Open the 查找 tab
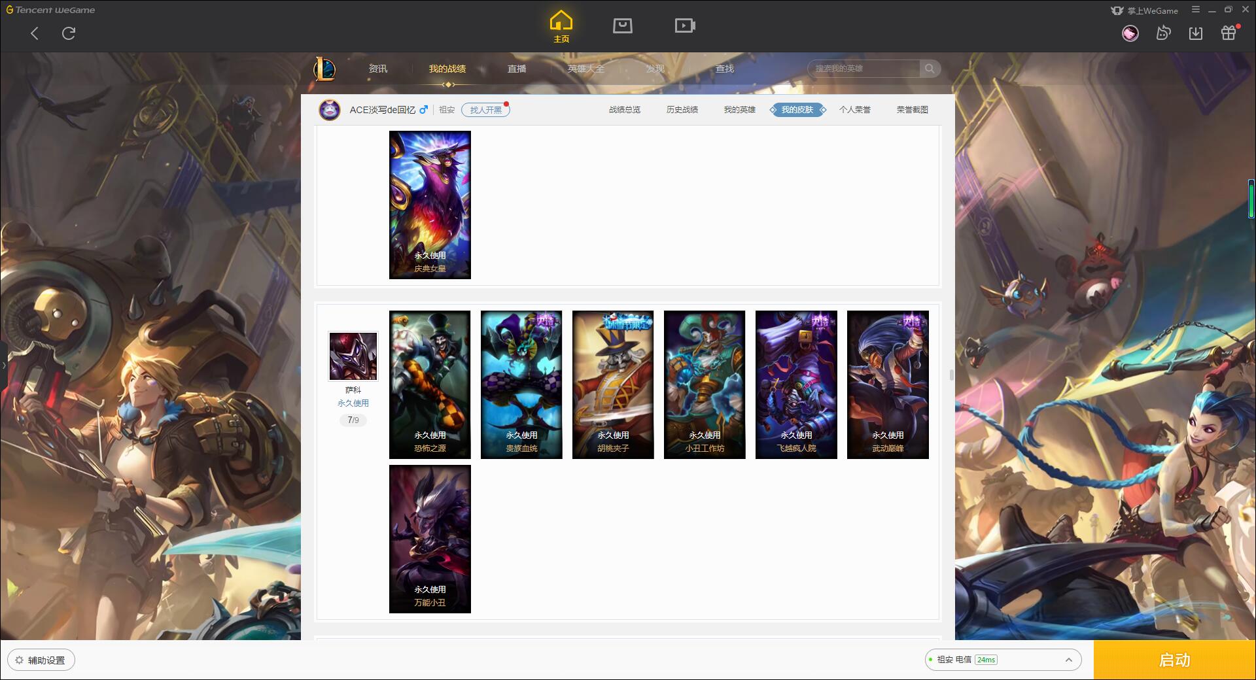This screenshot has height=680, width=1256. 725,69
